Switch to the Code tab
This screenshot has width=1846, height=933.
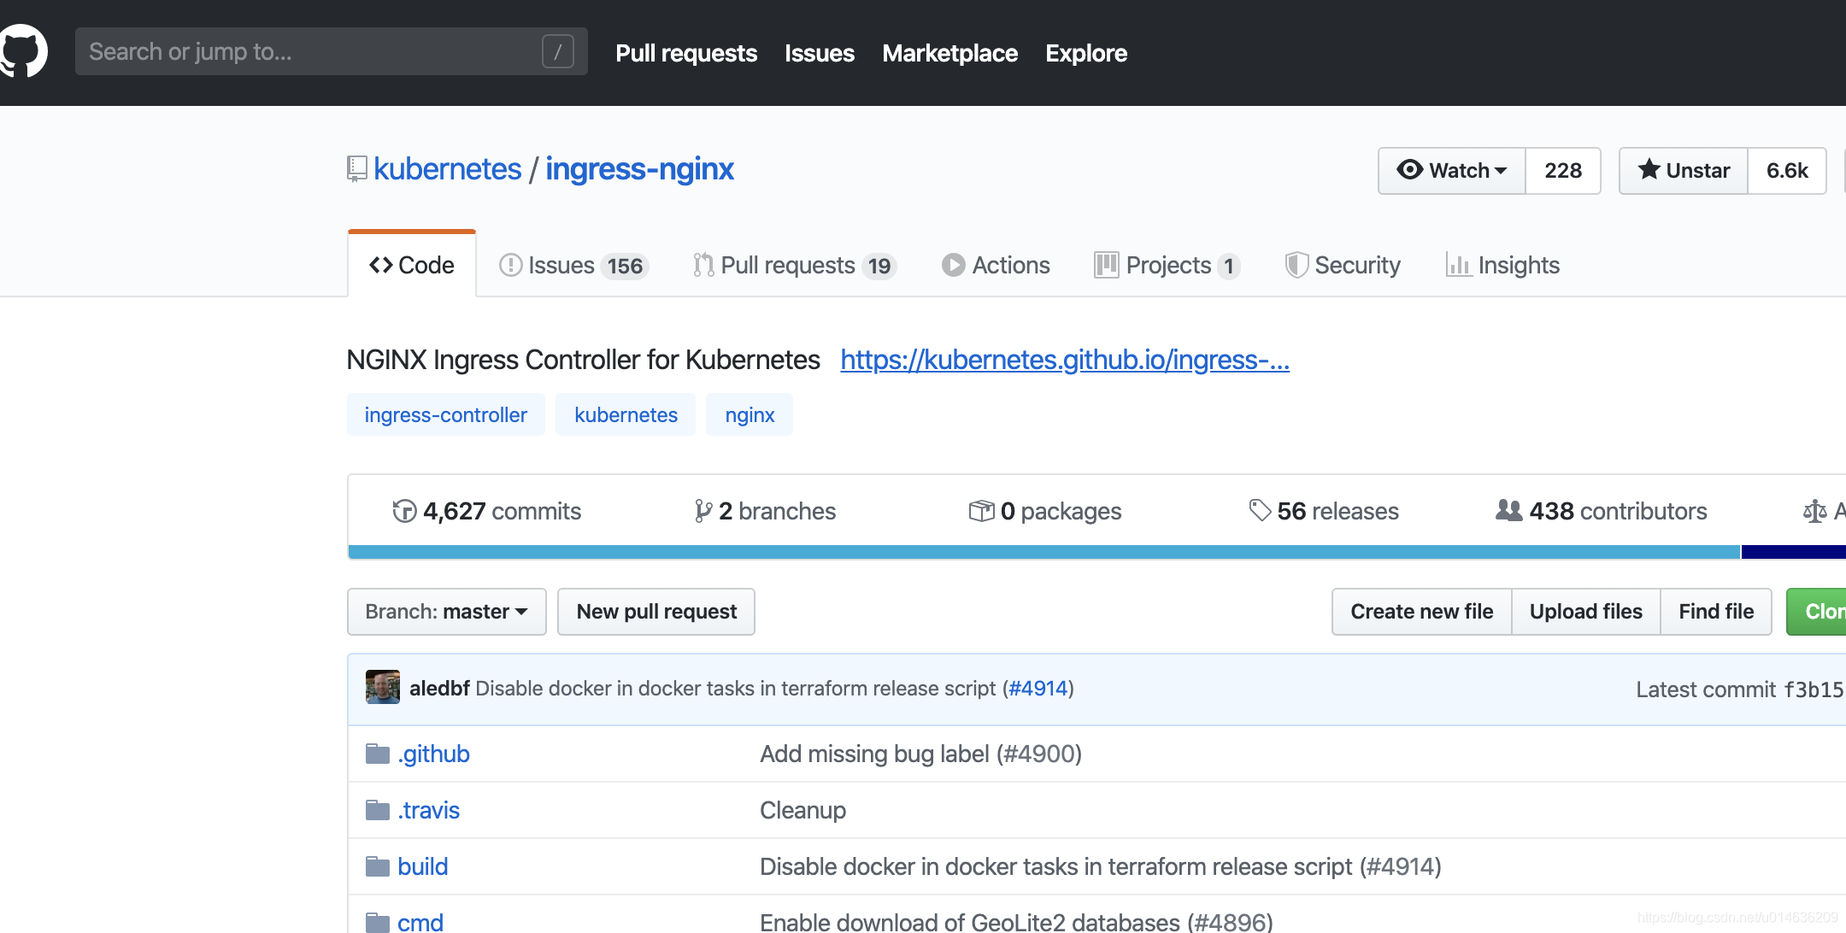pos(412,265)
